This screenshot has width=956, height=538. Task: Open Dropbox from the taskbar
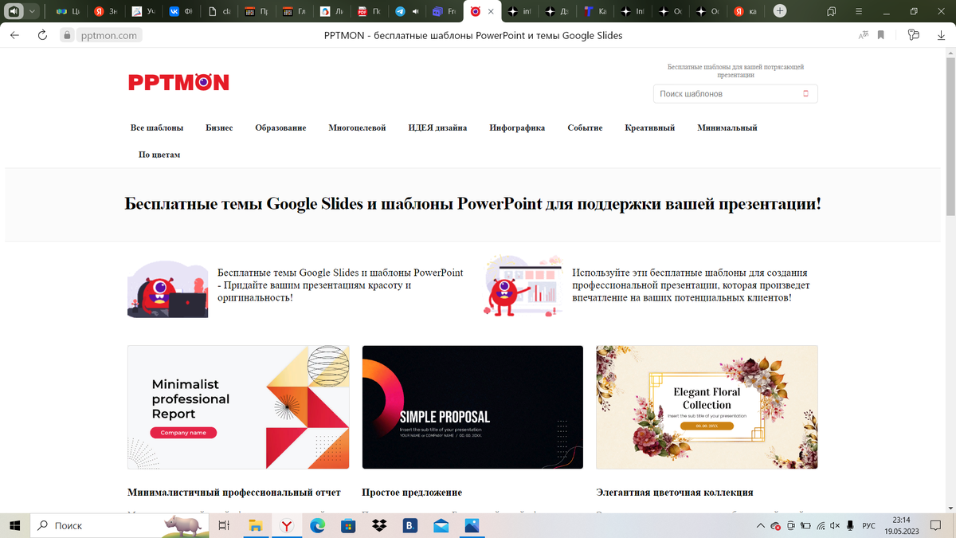pos(379,525)
